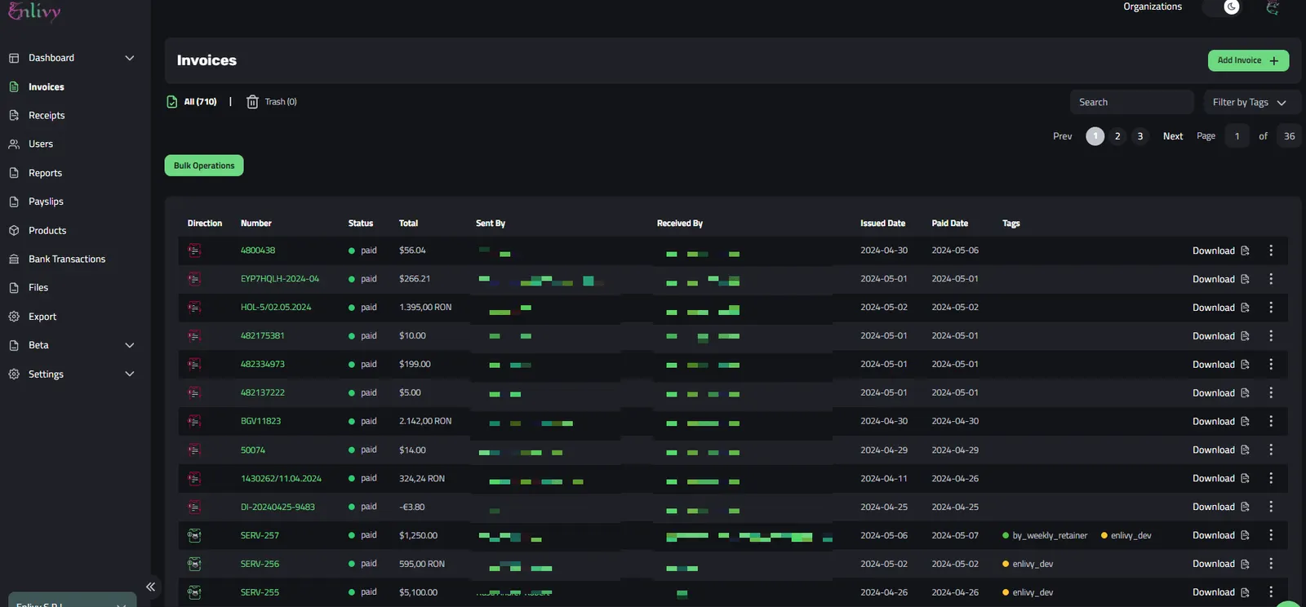Click the download file icon for 1430262/11.04.2024
This screenshot has width=1306, height=607.
pyautogui.click(x=1245, y=478)
